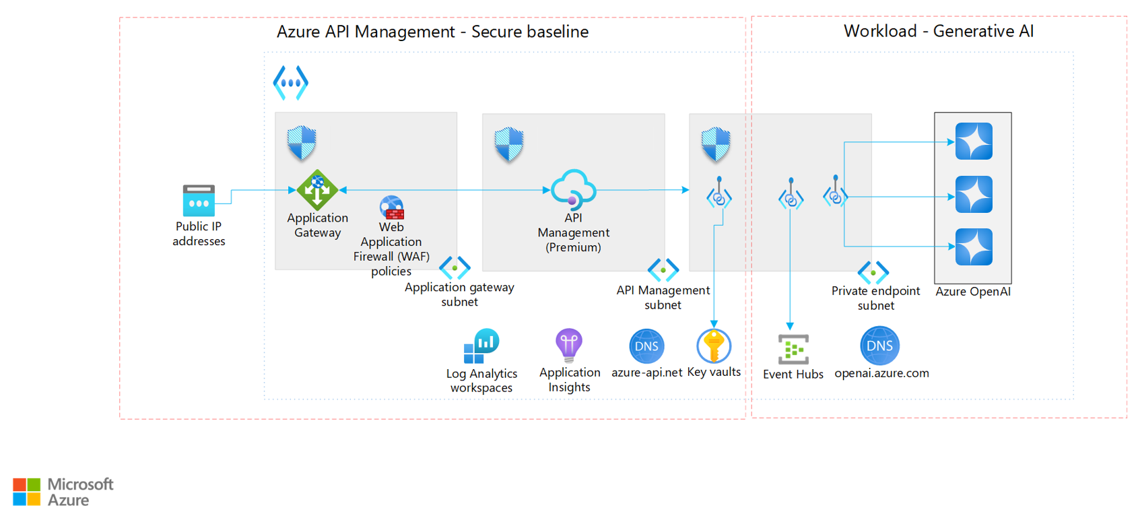Click the 'Workload - Generative AI' title

tap(939, 31)
